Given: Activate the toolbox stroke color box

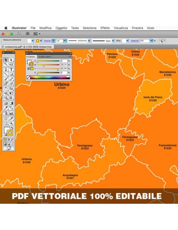Looking at the screenshot, I should coord(10,133).
